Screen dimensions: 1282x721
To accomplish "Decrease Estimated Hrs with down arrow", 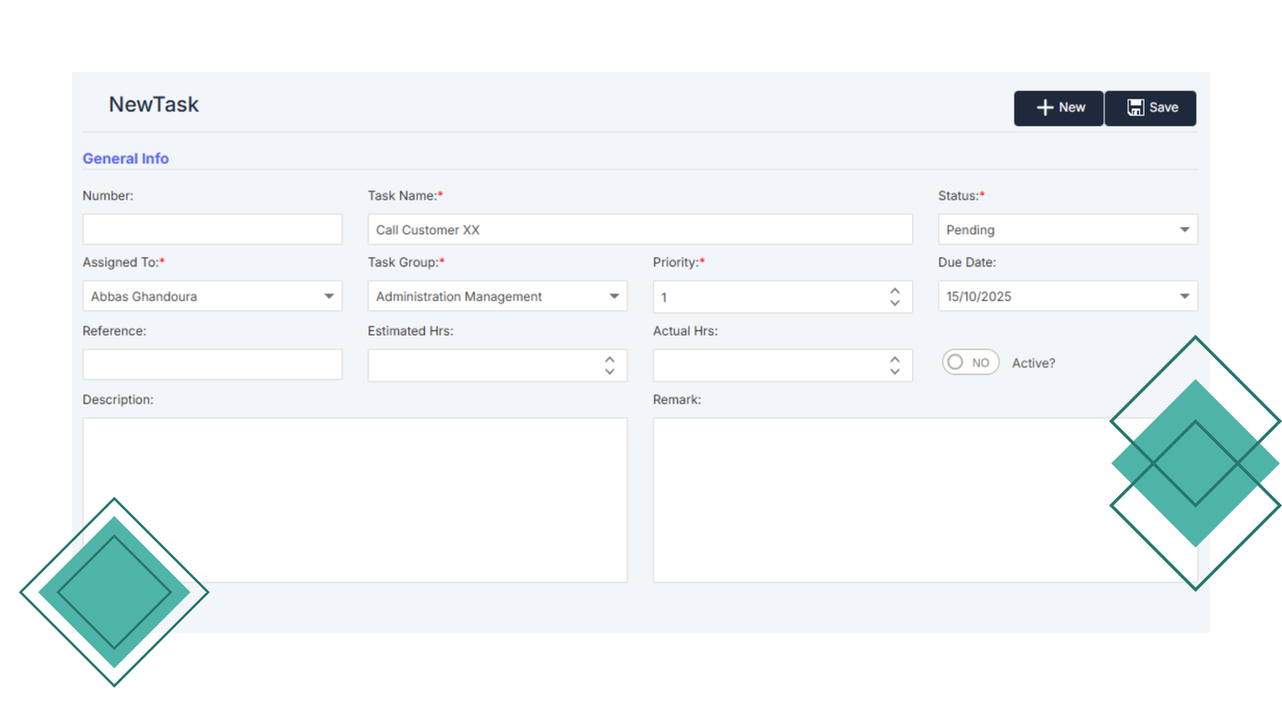I will click(x=610, y=371).
